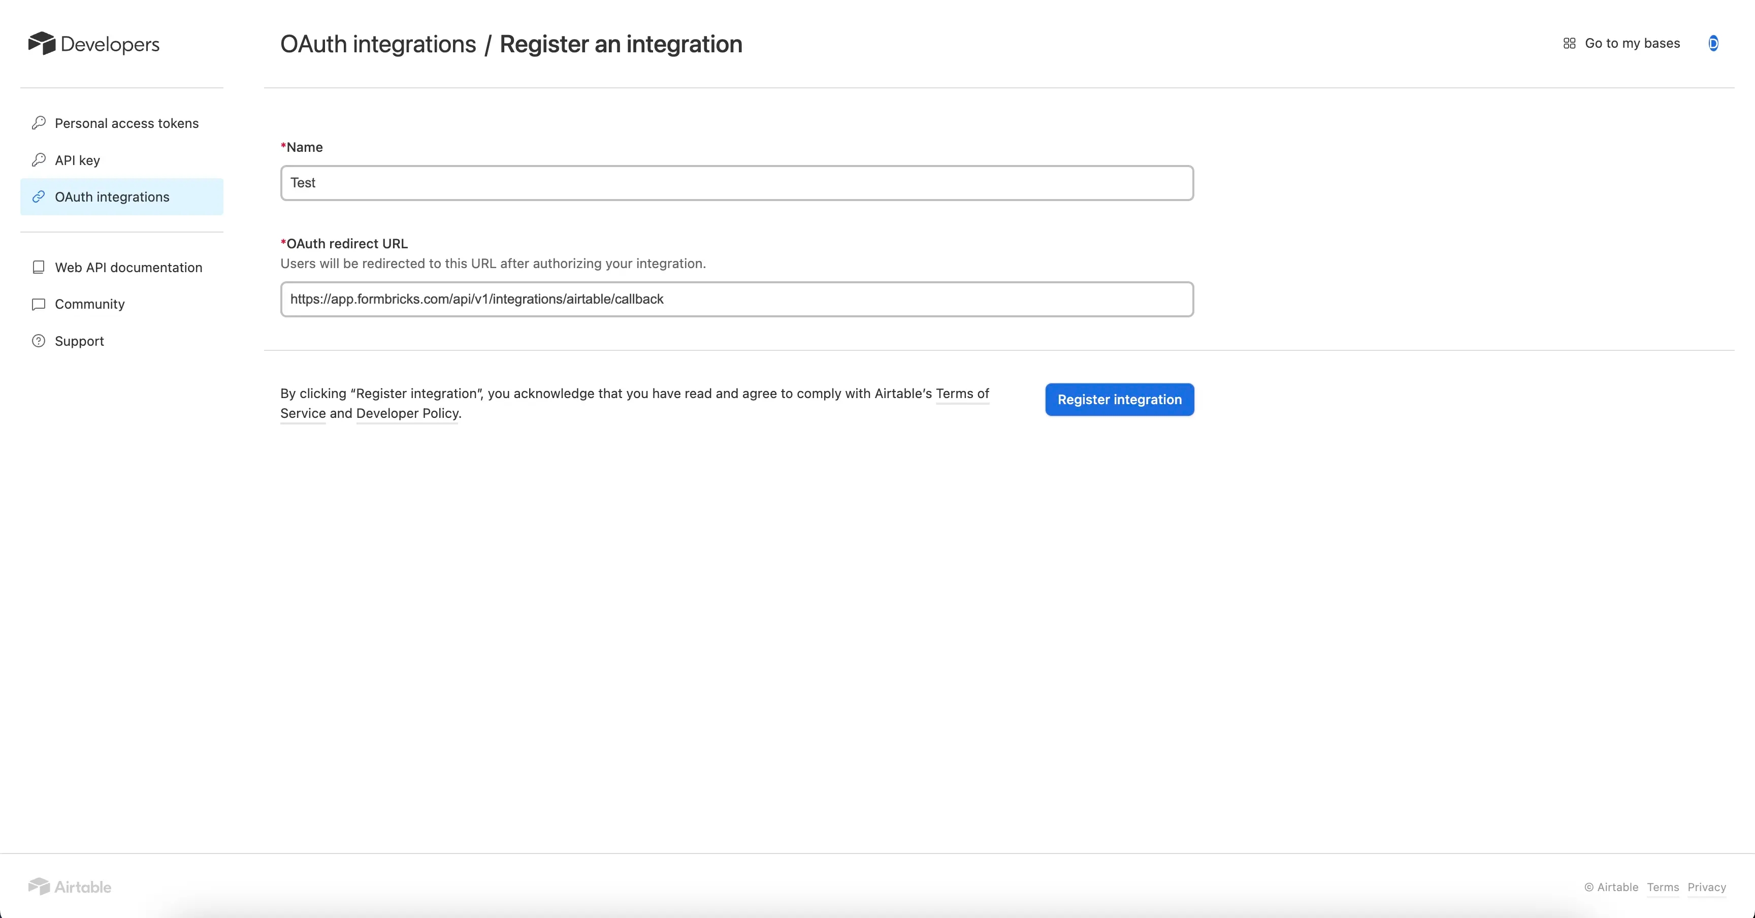This screenshot has width=1755, height=918.
Task: Click the question mark icon beside Support
Action: pos(39,341)
